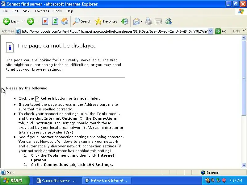Open the History clock icon
247x185 pixels.
(x=125, y=21)
